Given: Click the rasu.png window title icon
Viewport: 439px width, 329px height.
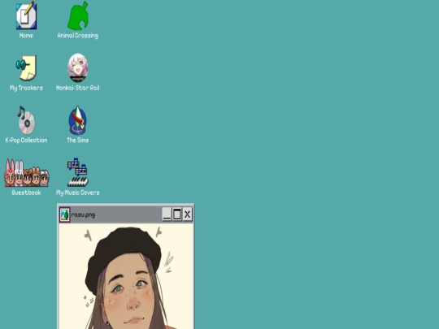Looking at the screenshot, I should [x=65, y=214].
